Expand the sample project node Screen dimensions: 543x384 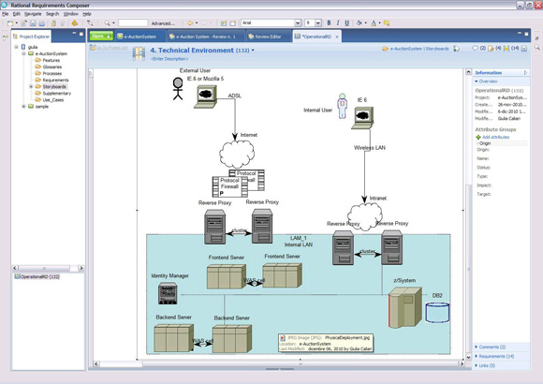pyautogui.click(x=23, y=107)
